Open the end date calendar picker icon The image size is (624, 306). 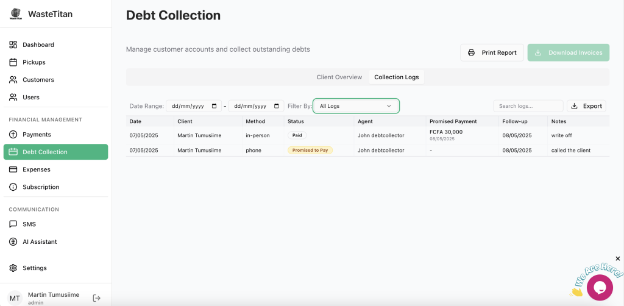277,106
